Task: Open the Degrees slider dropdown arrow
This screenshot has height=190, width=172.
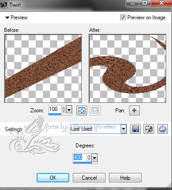Action: 95,158
